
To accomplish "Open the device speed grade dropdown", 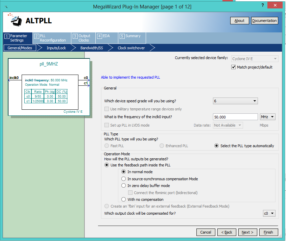I will pyautogui.click(x=235, y=101).
